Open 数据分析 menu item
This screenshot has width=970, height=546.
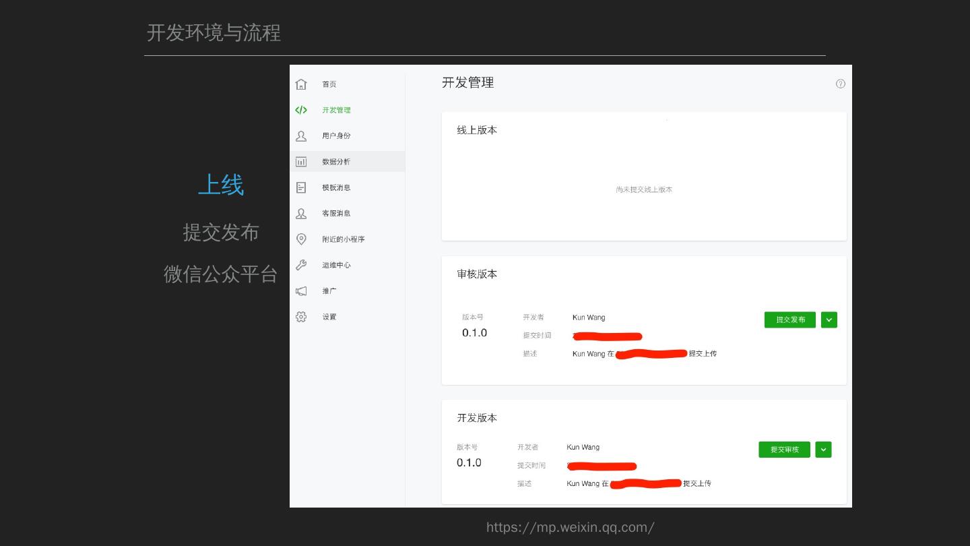[335, 162]
